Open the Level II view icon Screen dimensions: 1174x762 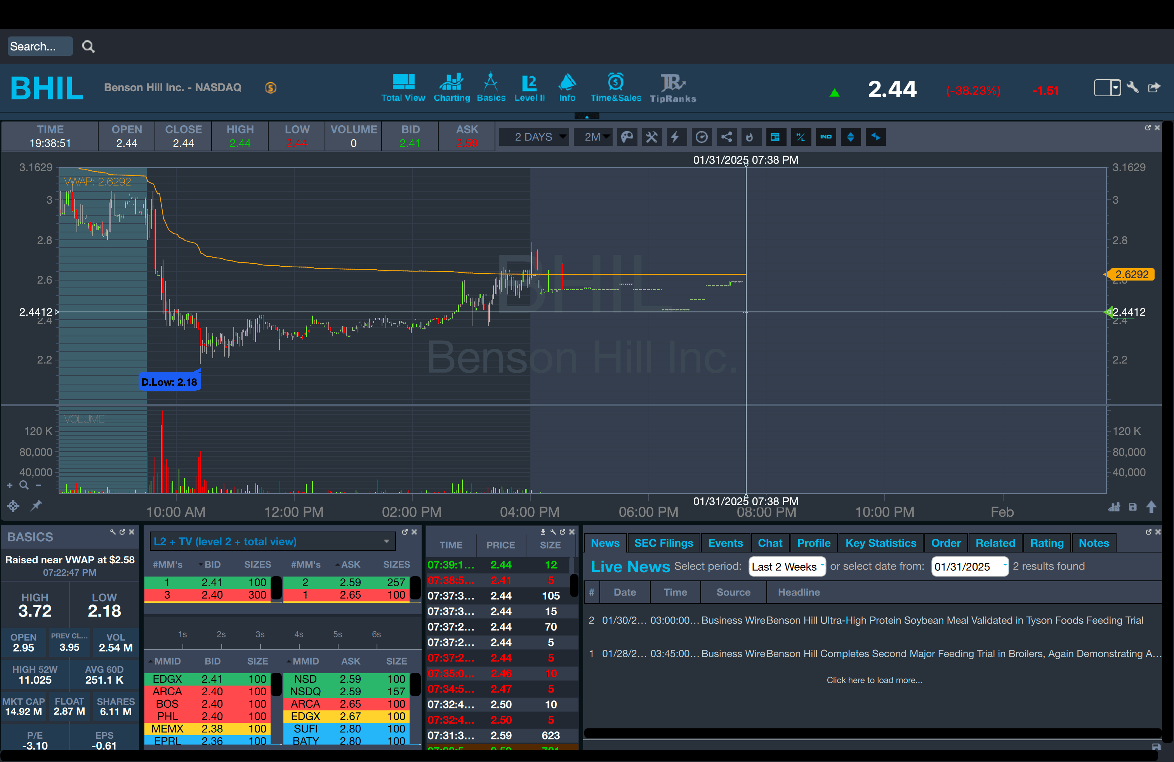coord(529,88)
